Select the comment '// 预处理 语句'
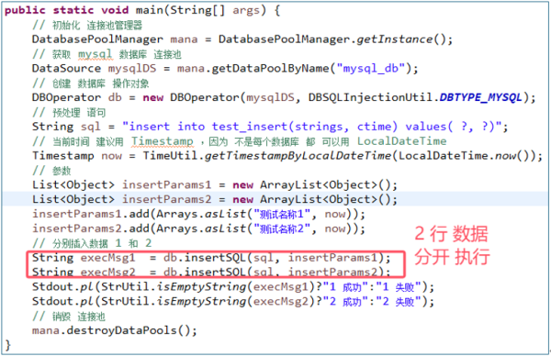 click(x=69, y=112)
